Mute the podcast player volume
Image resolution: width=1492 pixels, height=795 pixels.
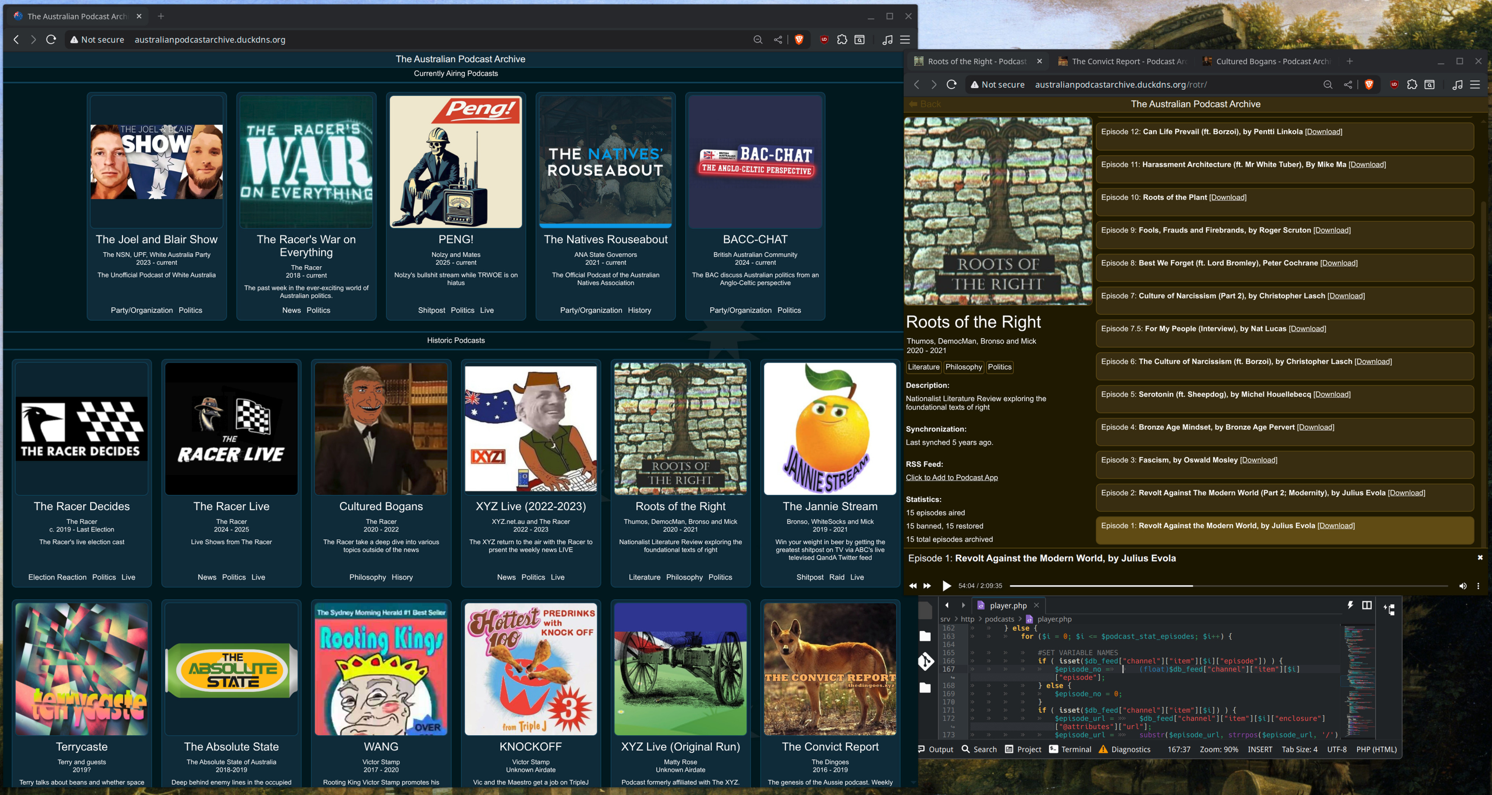click(1462, 586)
